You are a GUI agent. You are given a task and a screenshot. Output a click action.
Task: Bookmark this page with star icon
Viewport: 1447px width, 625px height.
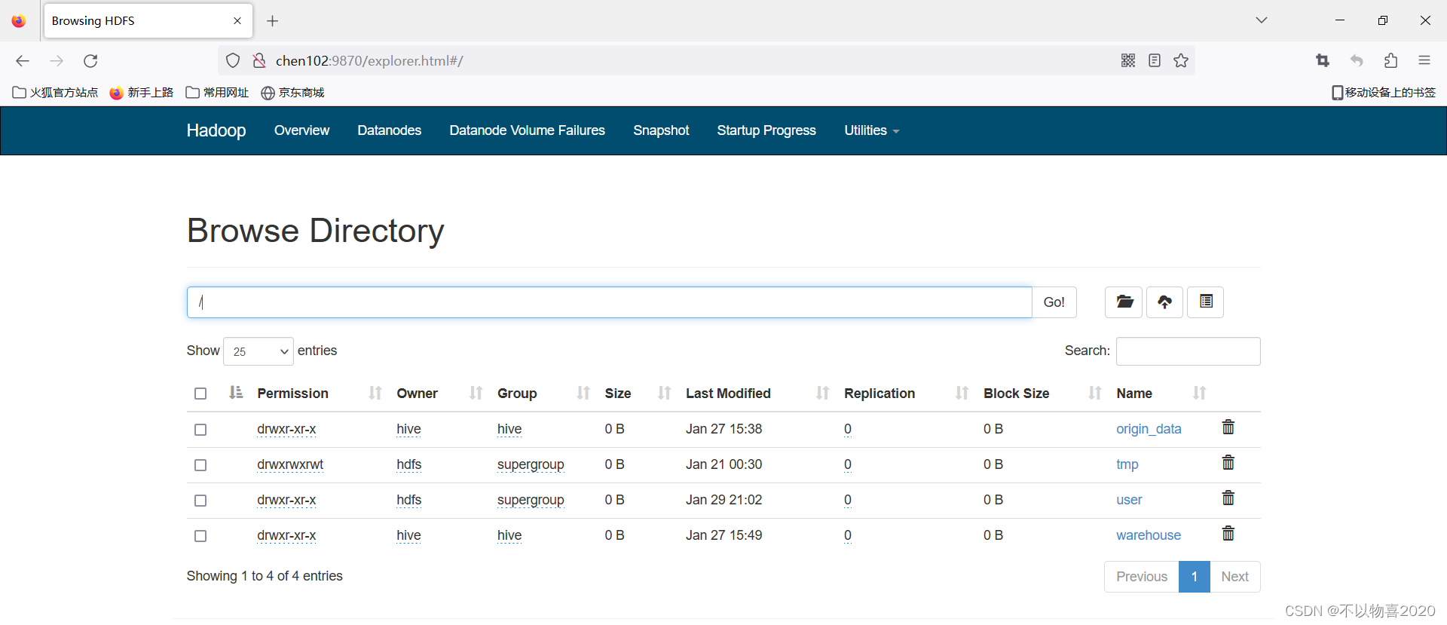point(1181,60)
